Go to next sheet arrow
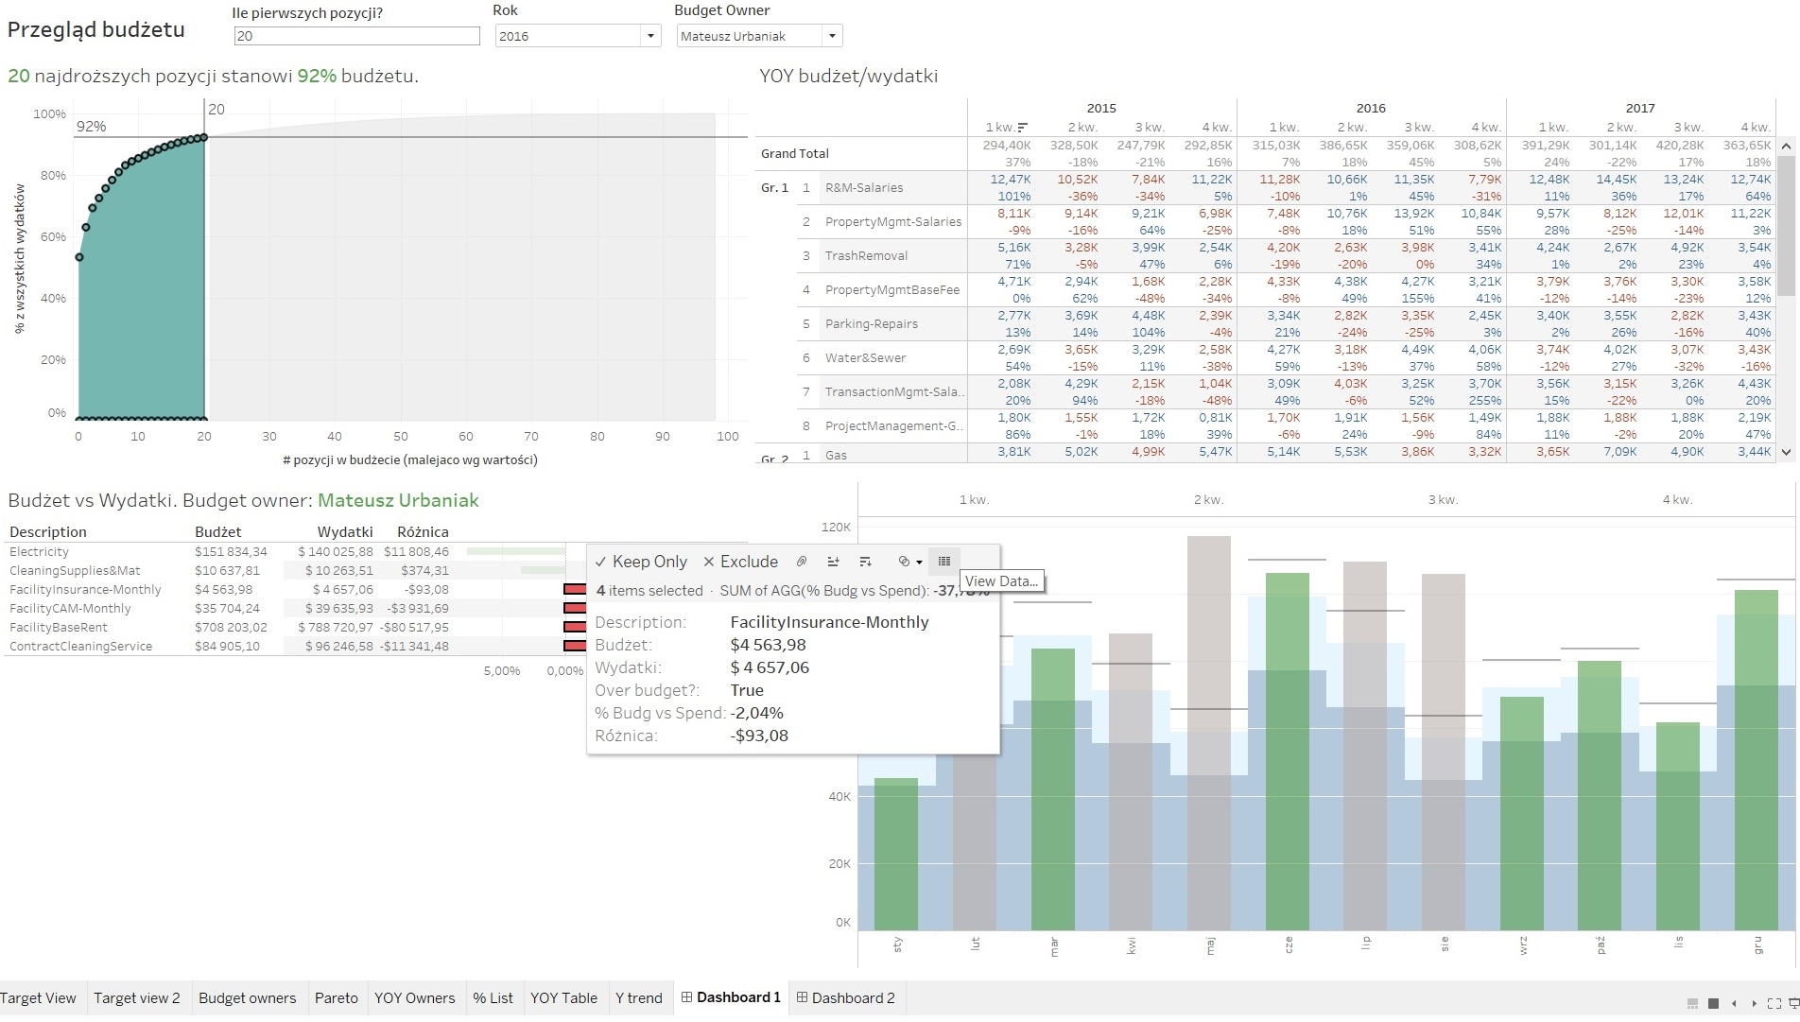The width and height of the screenshot is (1800, 1022). coord(1754,1003)
